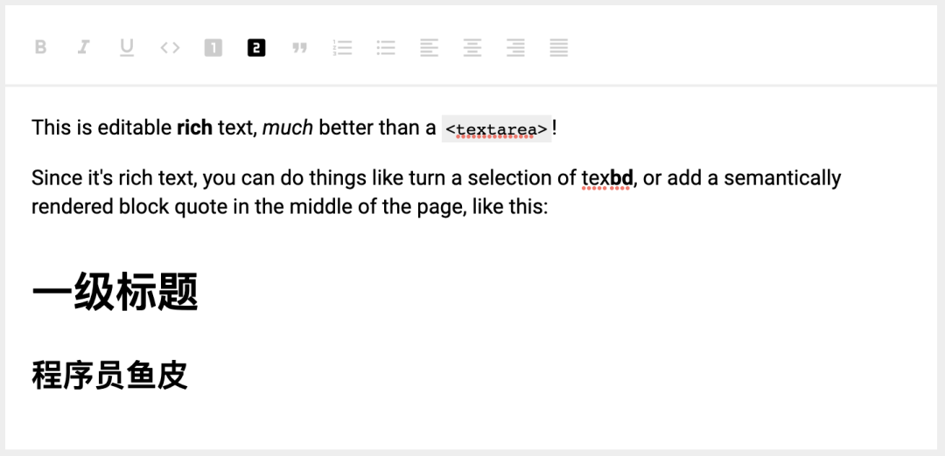Viewport: 945px width, 456px height.
Task: Place cursor in the 一级标题 heading
Action: [x=115, y=292]
